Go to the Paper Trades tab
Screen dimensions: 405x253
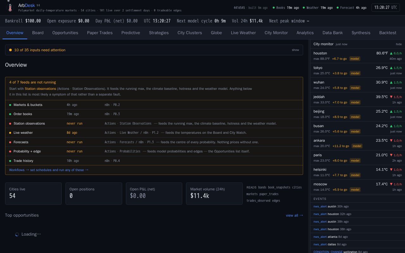click(x=100, y=33)
